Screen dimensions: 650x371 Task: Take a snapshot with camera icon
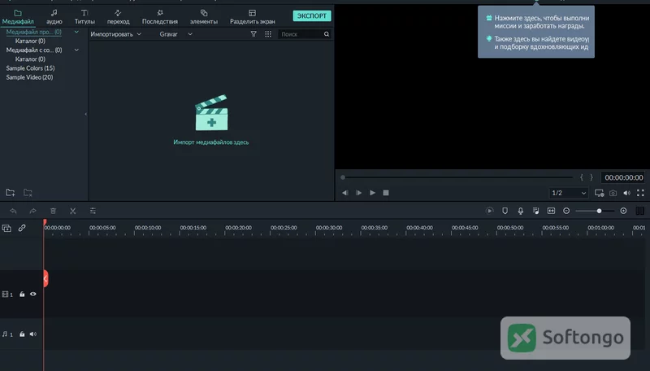[x=613, y=193]
